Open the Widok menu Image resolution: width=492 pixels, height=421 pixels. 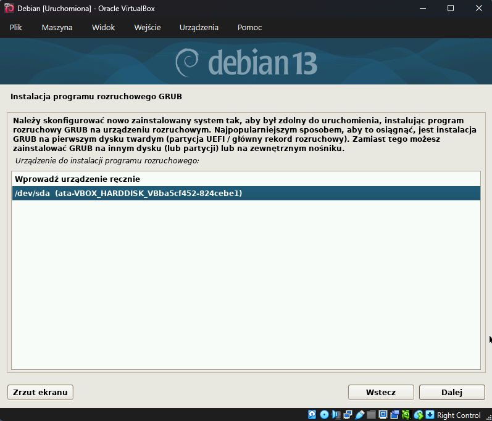103,28
